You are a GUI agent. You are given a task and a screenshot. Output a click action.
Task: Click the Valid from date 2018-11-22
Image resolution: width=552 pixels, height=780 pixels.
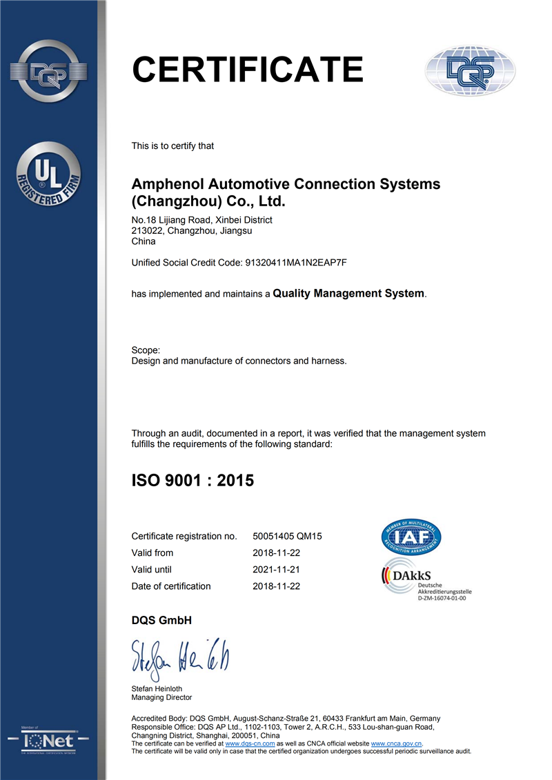pos(276,552)
